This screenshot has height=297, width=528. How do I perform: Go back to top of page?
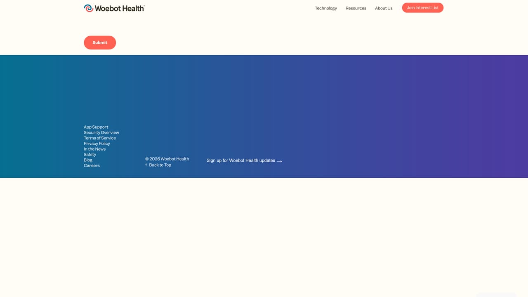[x=158, y=165]
